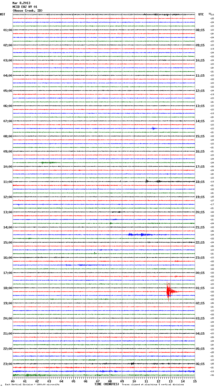This screenshot has width=215, height=388.
Task: Select the 07:00 MST time label
Action: click(8, 121)
